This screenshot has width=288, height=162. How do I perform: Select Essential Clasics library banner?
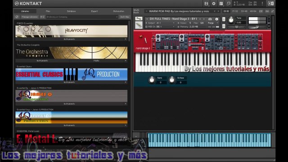click(72, 74)
